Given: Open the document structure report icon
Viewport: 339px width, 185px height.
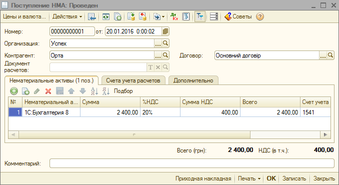Looking at the screenshot, I should tap(186, 16).
